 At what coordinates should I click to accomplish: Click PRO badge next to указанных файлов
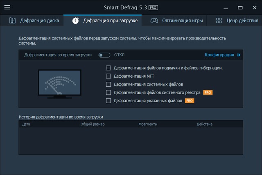pyautogui.click(x=189, y=100)
